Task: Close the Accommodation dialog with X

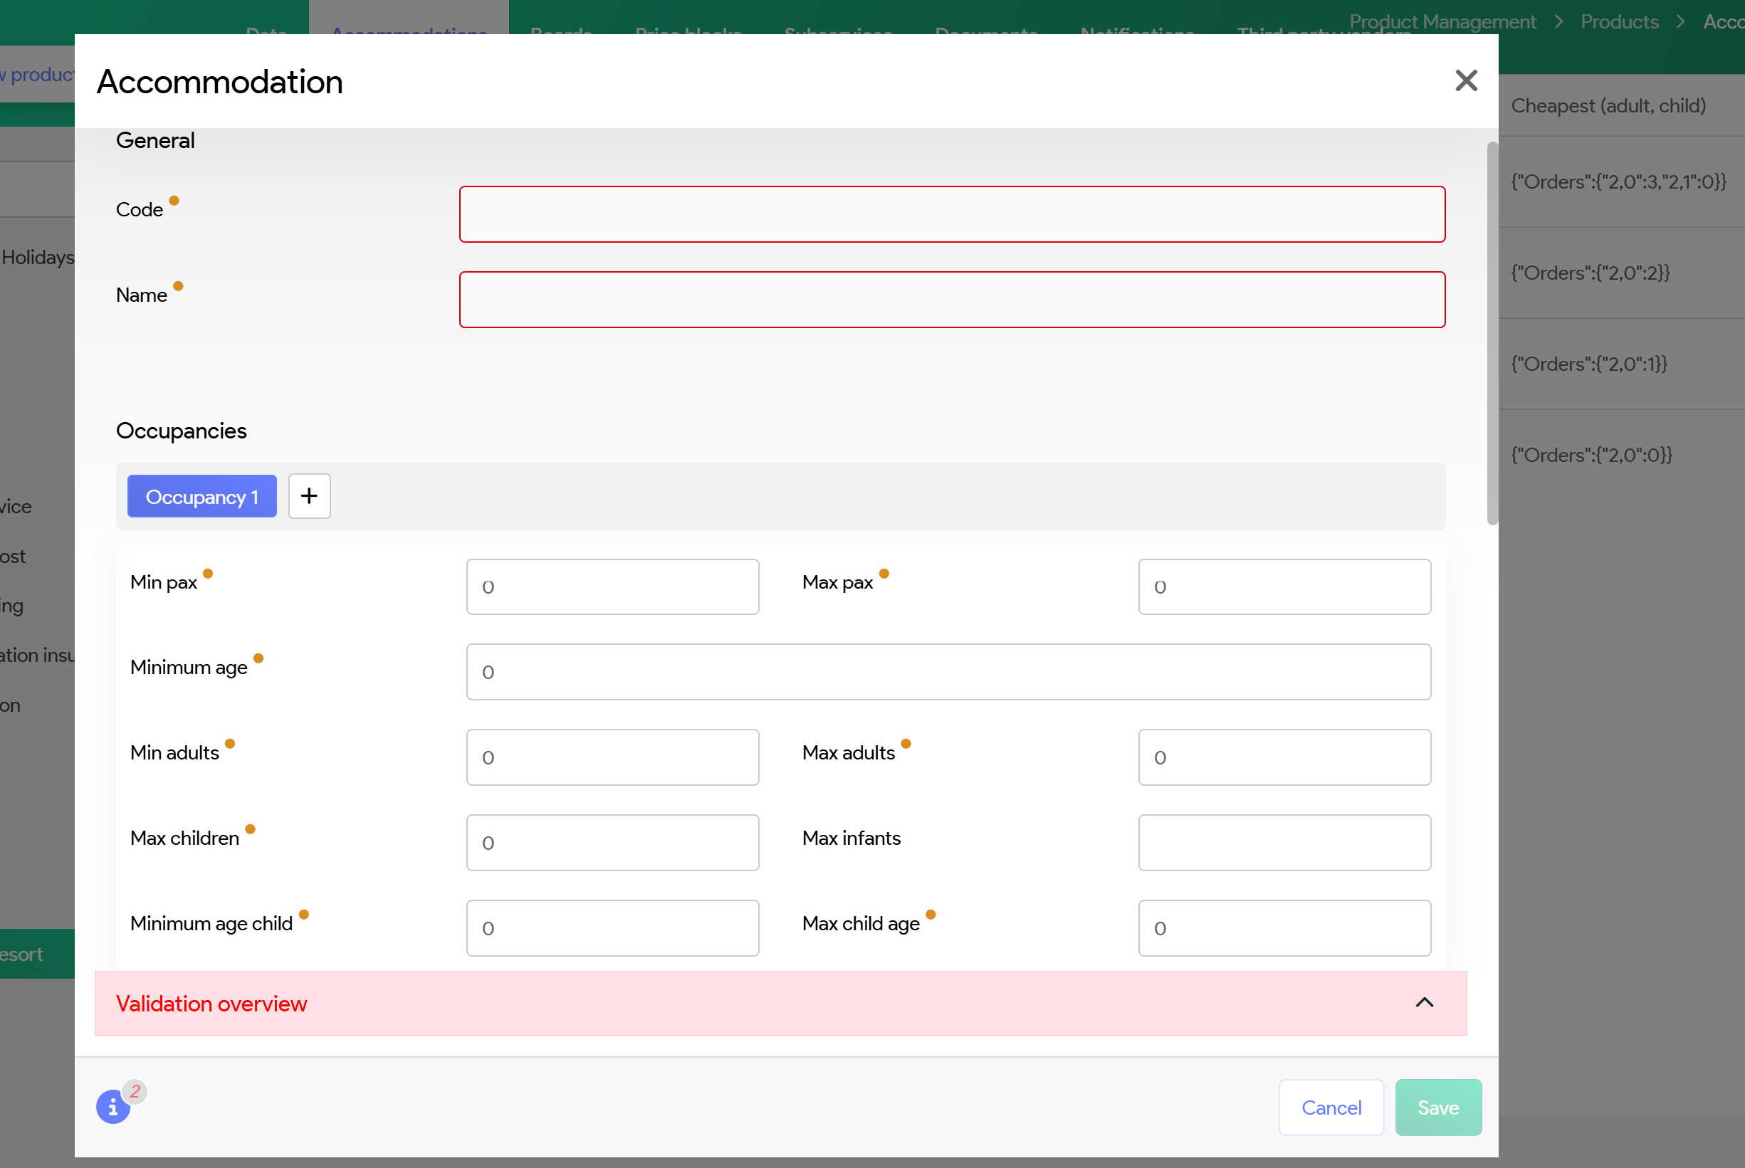Action: pyautogui.click(x=1465, y=80)
